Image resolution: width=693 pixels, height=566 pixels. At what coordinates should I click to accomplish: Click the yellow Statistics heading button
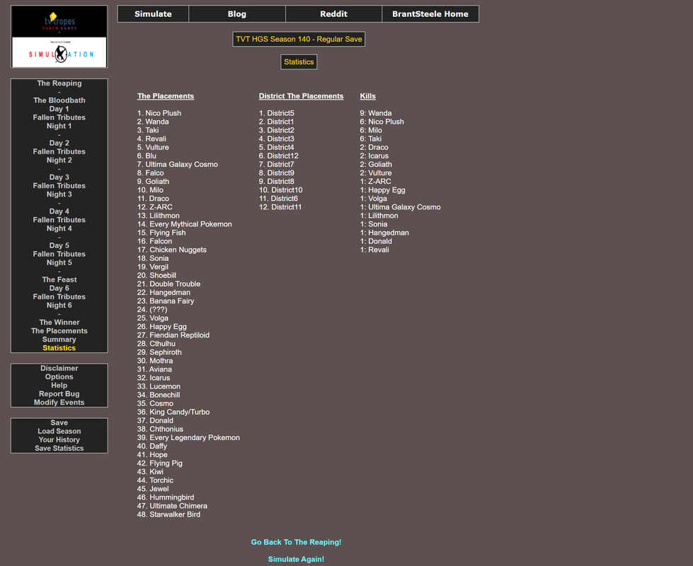(x=299, y=62)
